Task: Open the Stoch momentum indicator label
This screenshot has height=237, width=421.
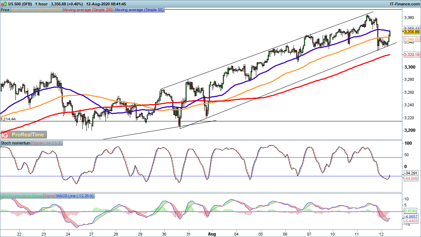Action: pos(15,143)
